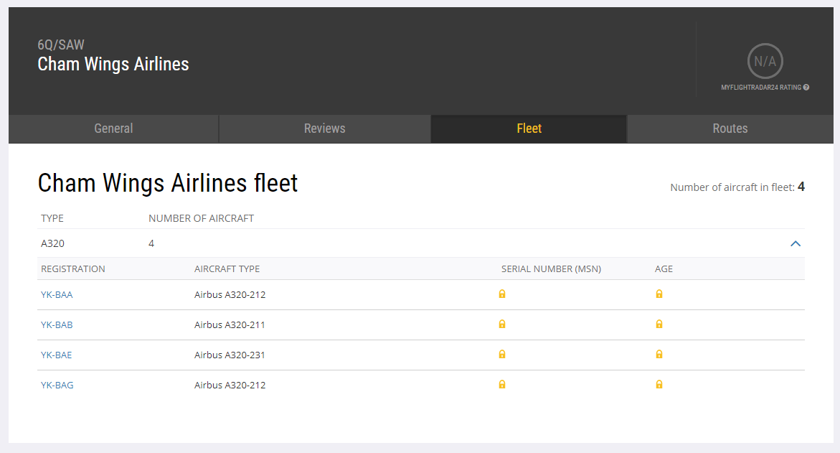Open the General tab

pyautogui.click(x=113, y=129)
